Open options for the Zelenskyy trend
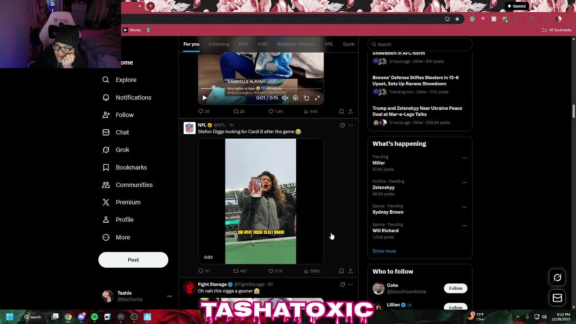 [x=464, y=183]
